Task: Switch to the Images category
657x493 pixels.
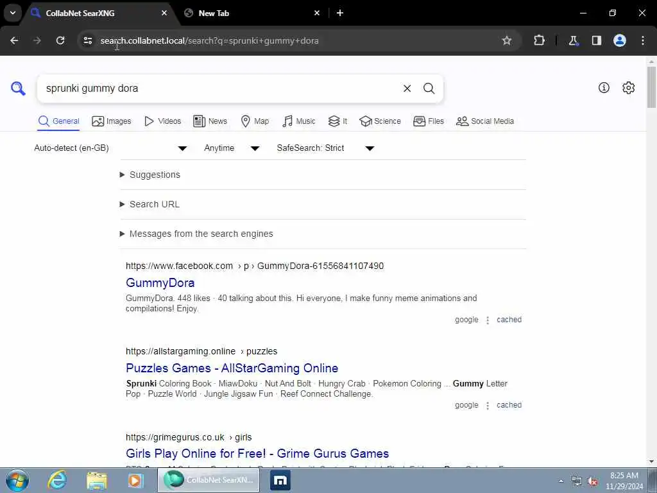Action: click(111, 121)
